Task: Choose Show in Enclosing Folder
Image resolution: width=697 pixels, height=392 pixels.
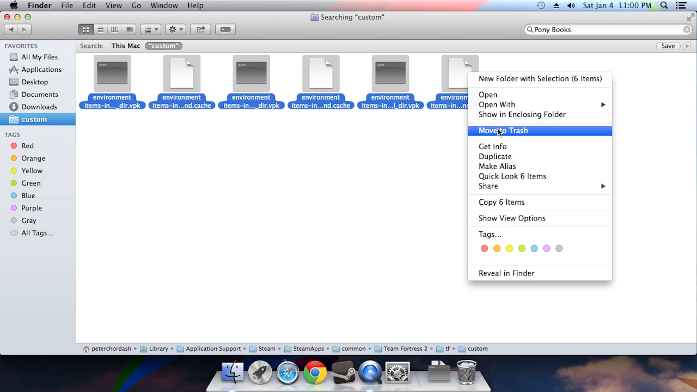Action: (540, 114)
